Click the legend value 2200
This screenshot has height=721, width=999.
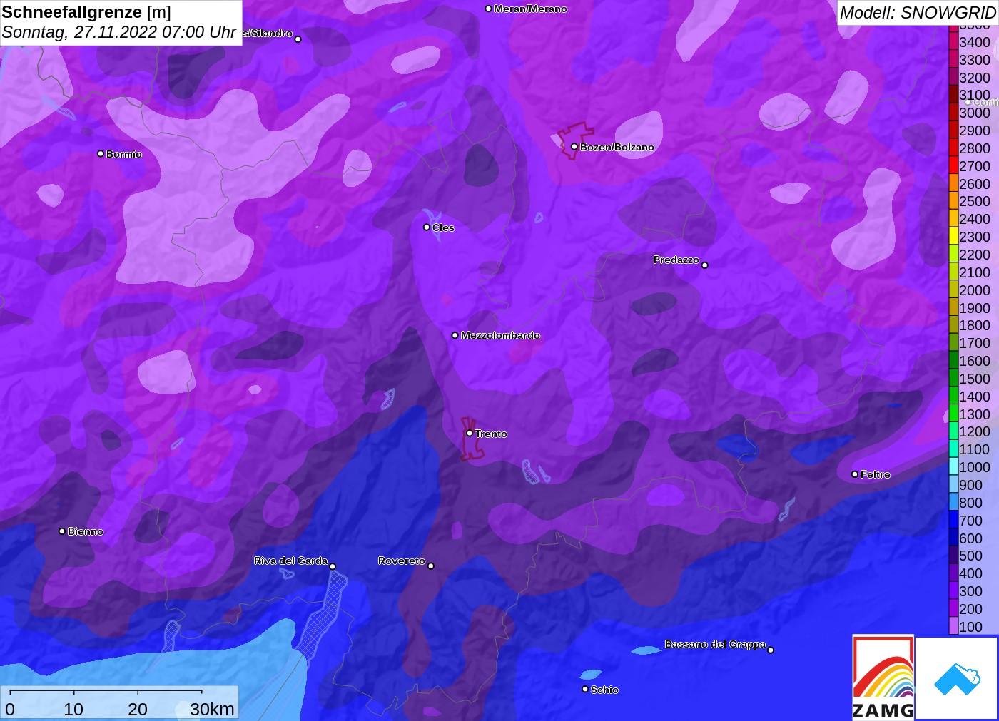click(x=975, y=255)
